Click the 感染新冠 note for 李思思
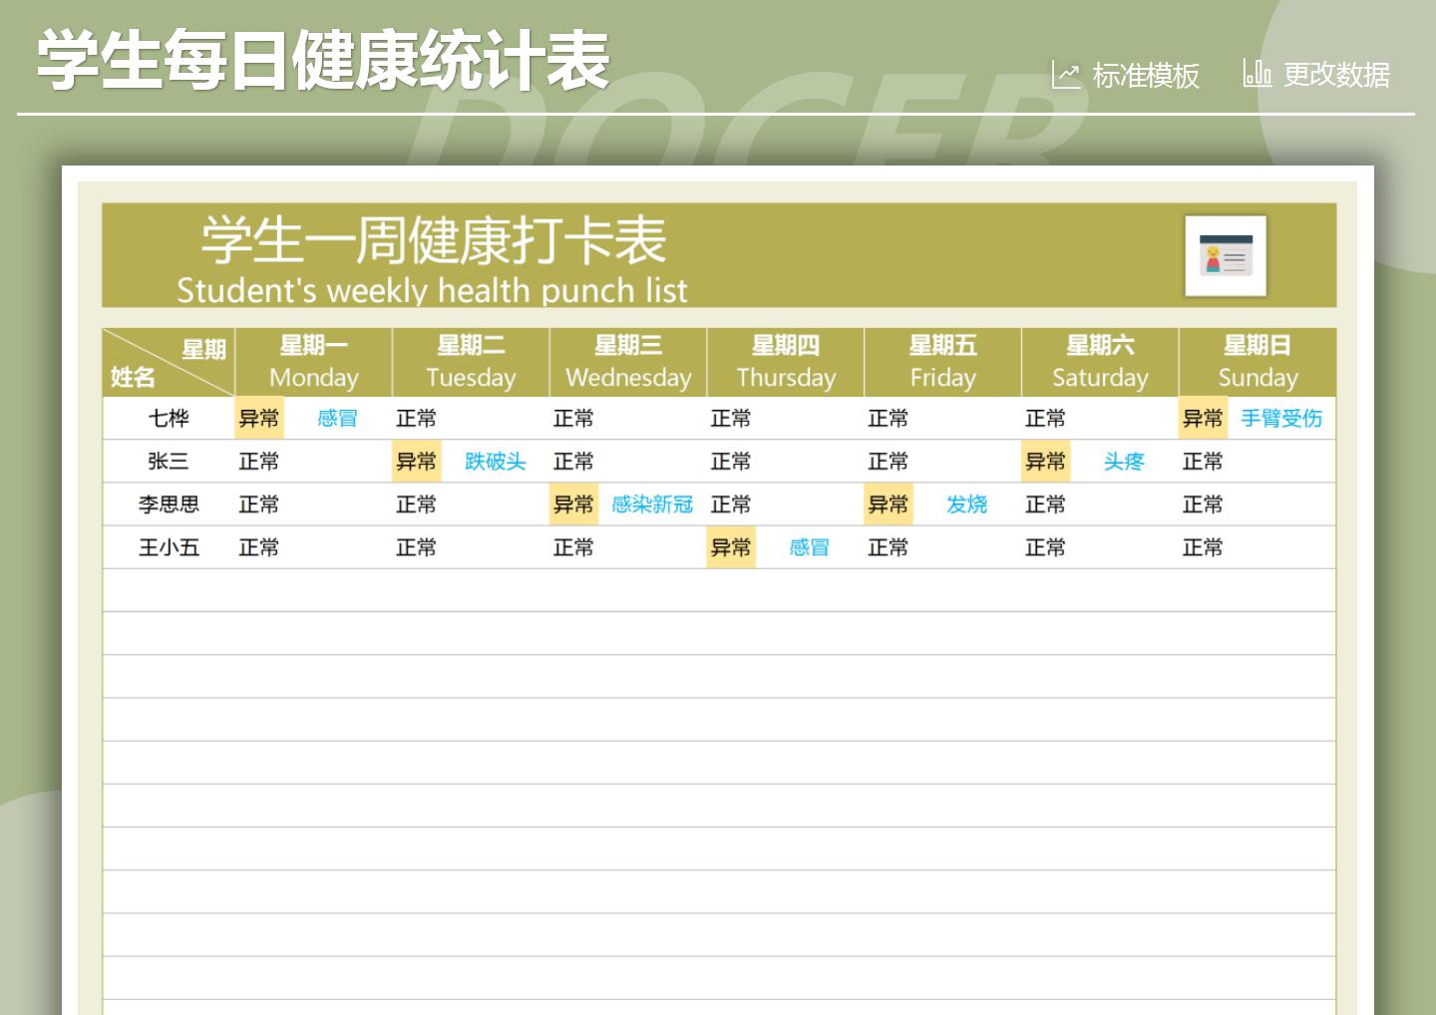1436x1015 pixels. (x=651, y=505)
